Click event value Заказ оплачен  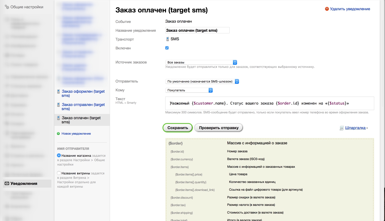(x=179, y=21)
